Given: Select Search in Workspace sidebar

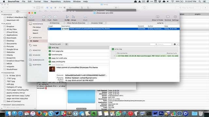Looking at the screenshot, I should [35, 33].
